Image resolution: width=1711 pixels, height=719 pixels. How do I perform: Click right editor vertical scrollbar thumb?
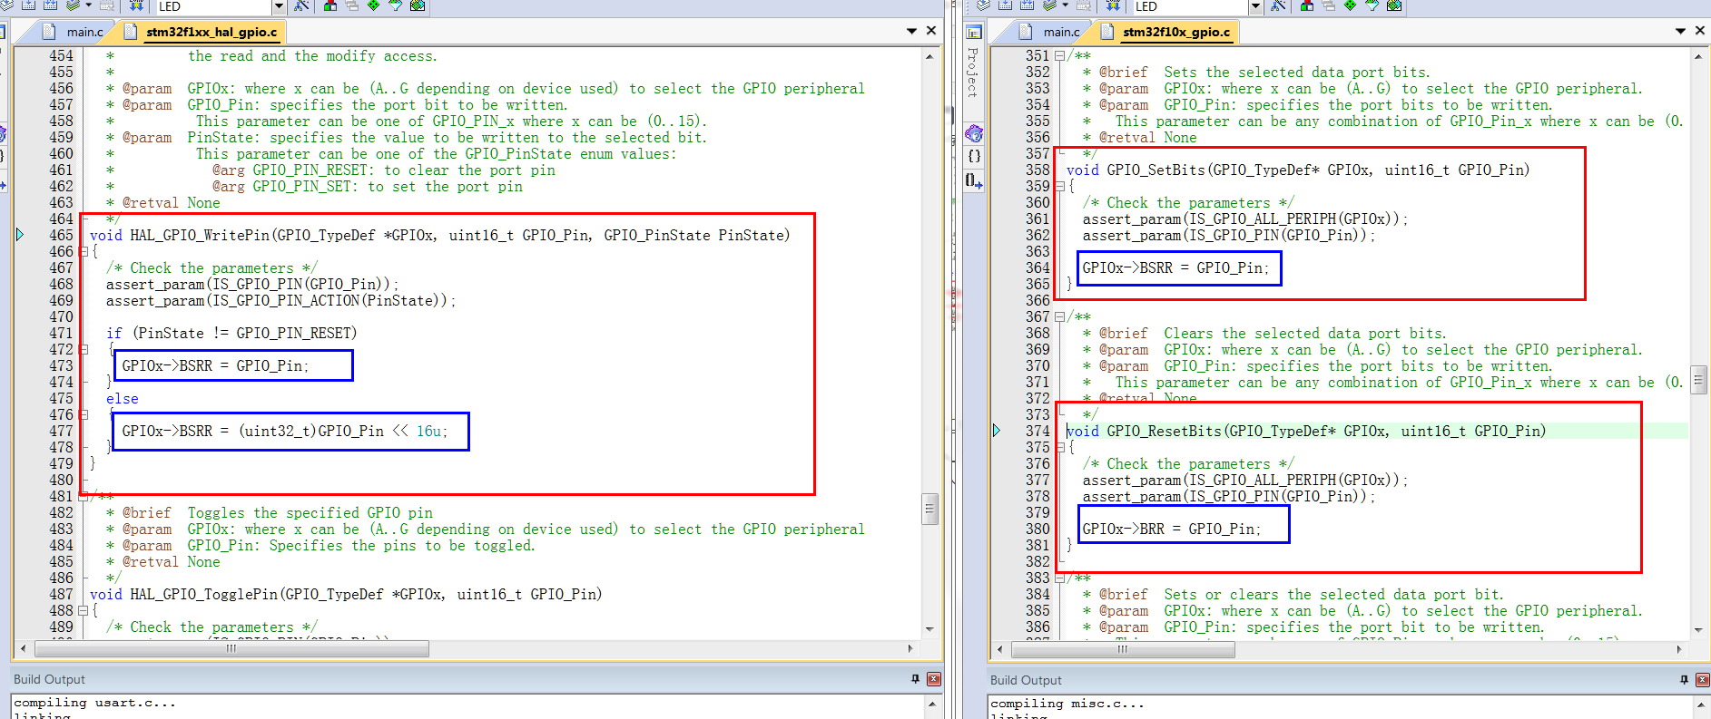click(x=1698, y=379)
